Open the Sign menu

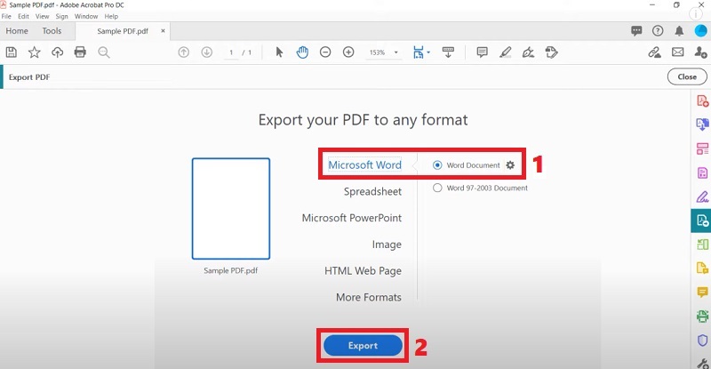tap(61, 16)
